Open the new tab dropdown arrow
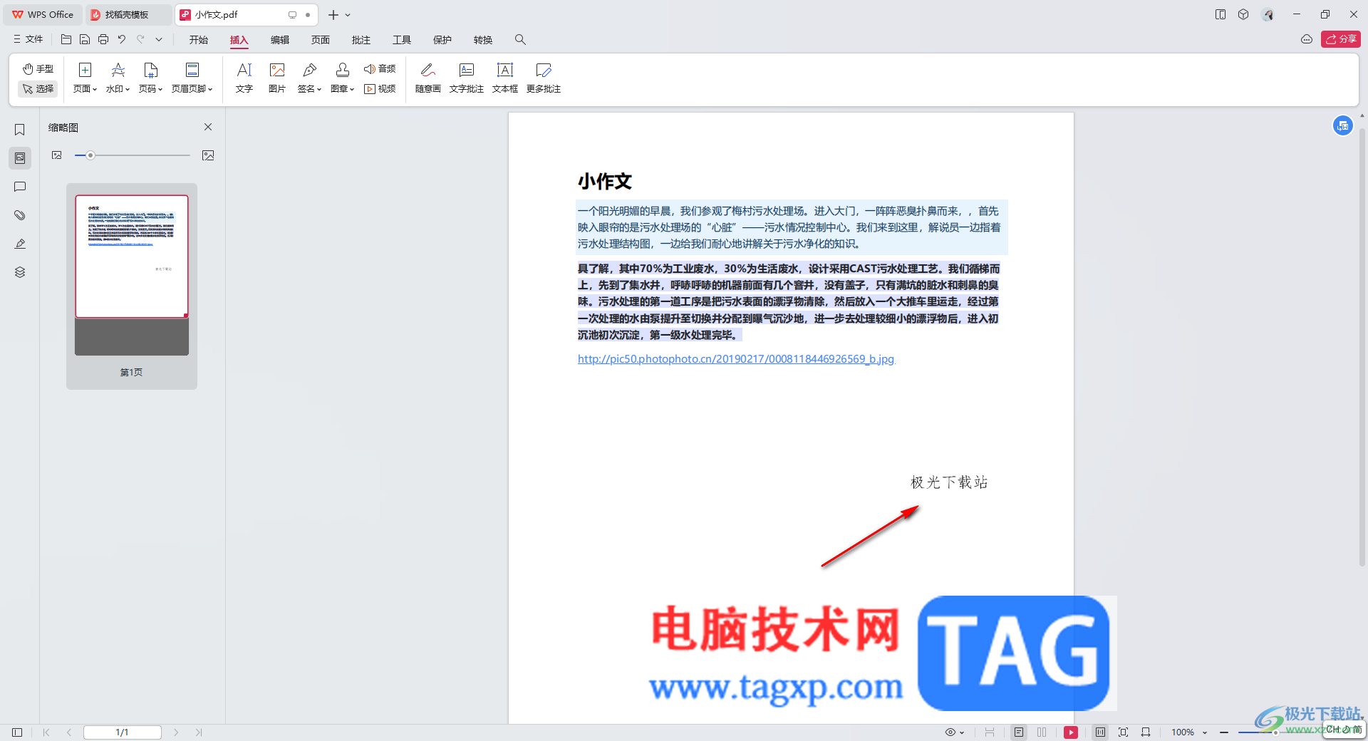The width and height of the screenshot is (1368, 741). click(348, 15)
